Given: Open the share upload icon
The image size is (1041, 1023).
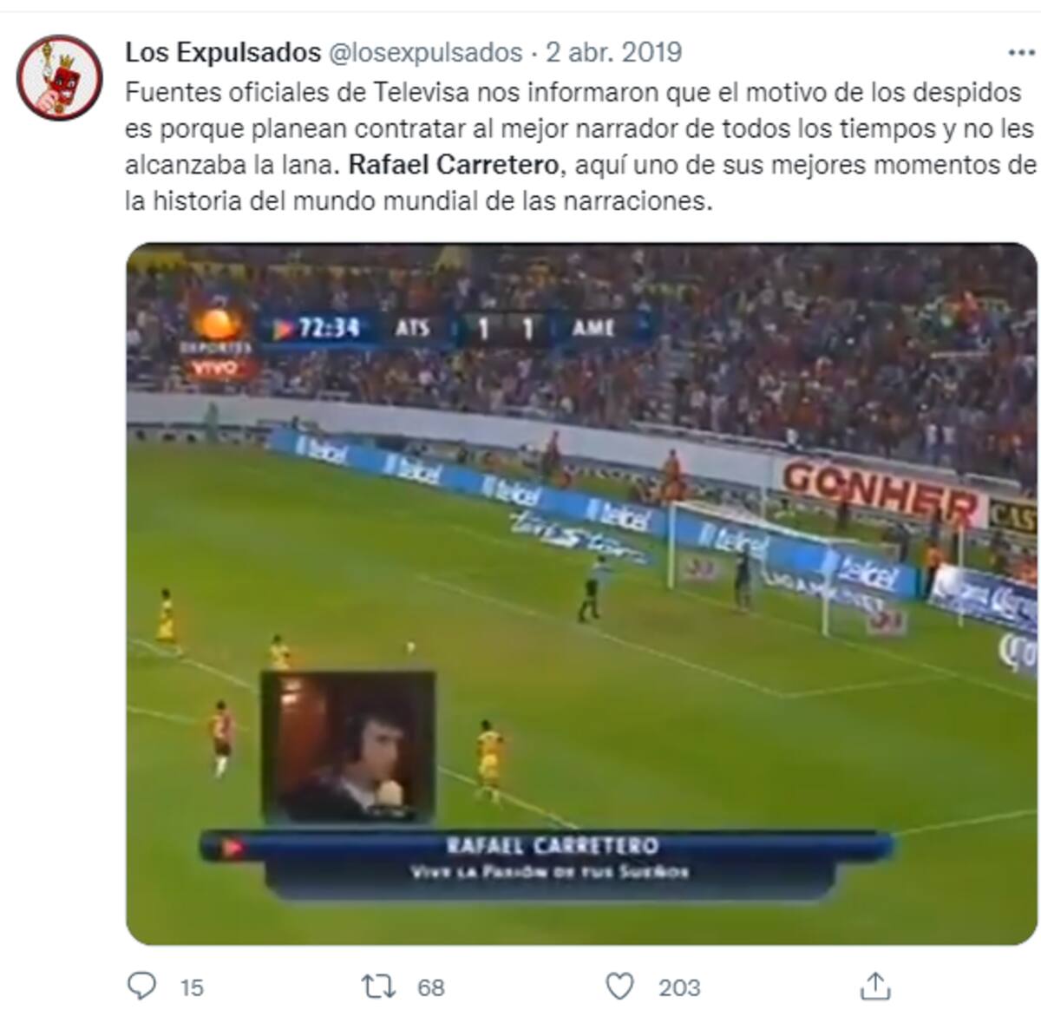Looking at the screenshot, I should click(875, 986).
